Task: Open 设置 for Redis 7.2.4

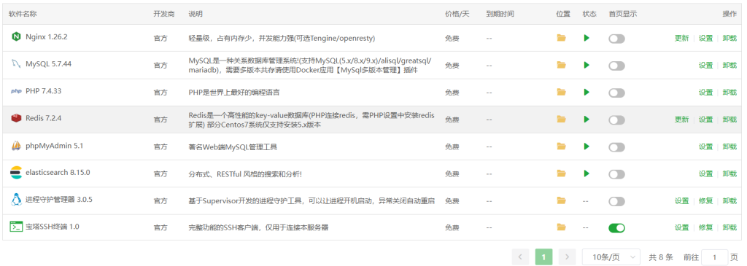Action: tap(705, 120)
